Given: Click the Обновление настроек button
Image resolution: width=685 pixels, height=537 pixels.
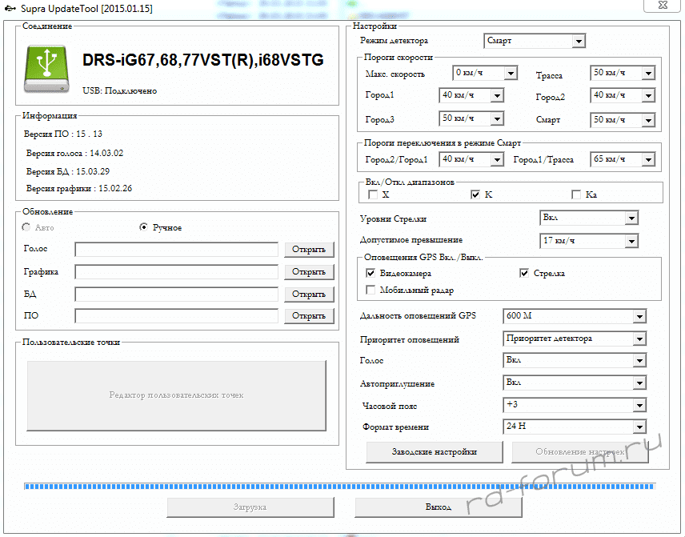Looking at the screenshot, I should click(580, 452).
